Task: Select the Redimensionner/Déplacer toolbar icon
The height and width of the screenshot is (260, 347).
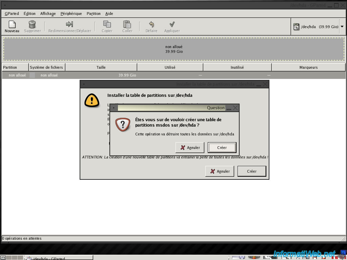Action: (x=69, y=24)
